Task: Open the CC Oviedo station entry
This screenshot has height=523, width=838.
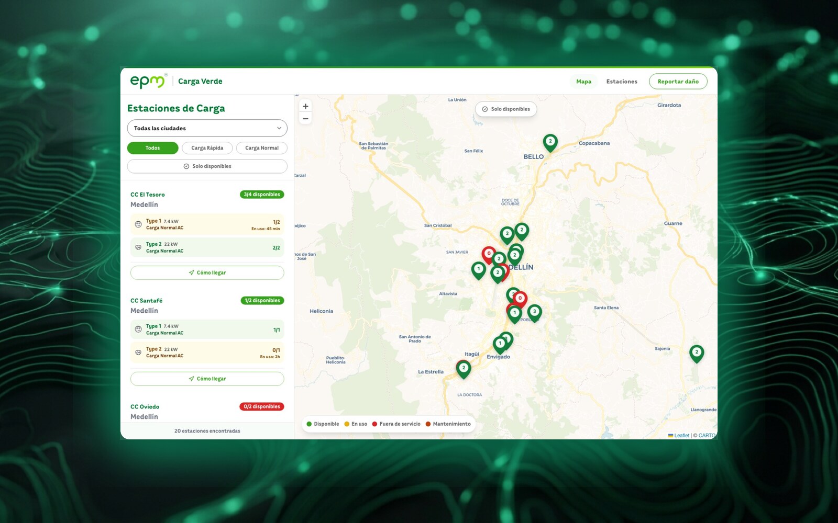Action: pos(207,412)
